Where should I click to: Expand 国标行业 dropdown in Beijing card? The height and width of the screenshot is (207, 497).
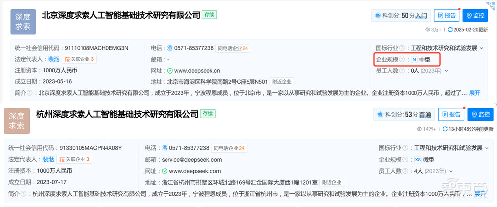pyautogui.click(x=481, y=48)
